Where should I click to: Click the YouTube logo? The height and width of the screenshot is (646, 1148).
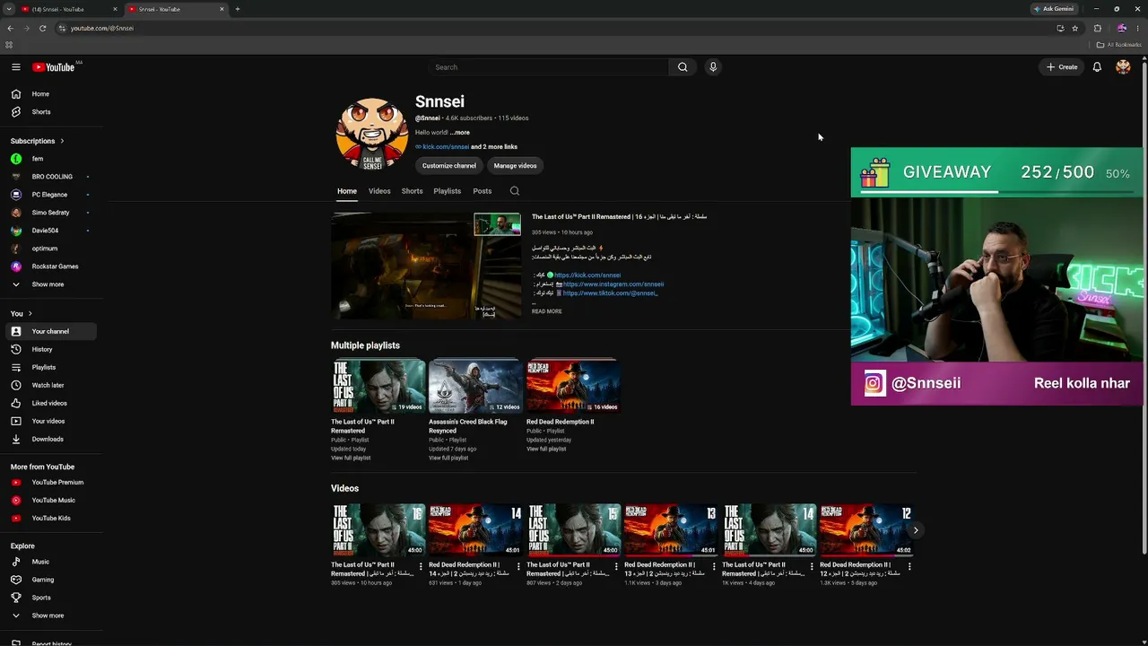54,67
